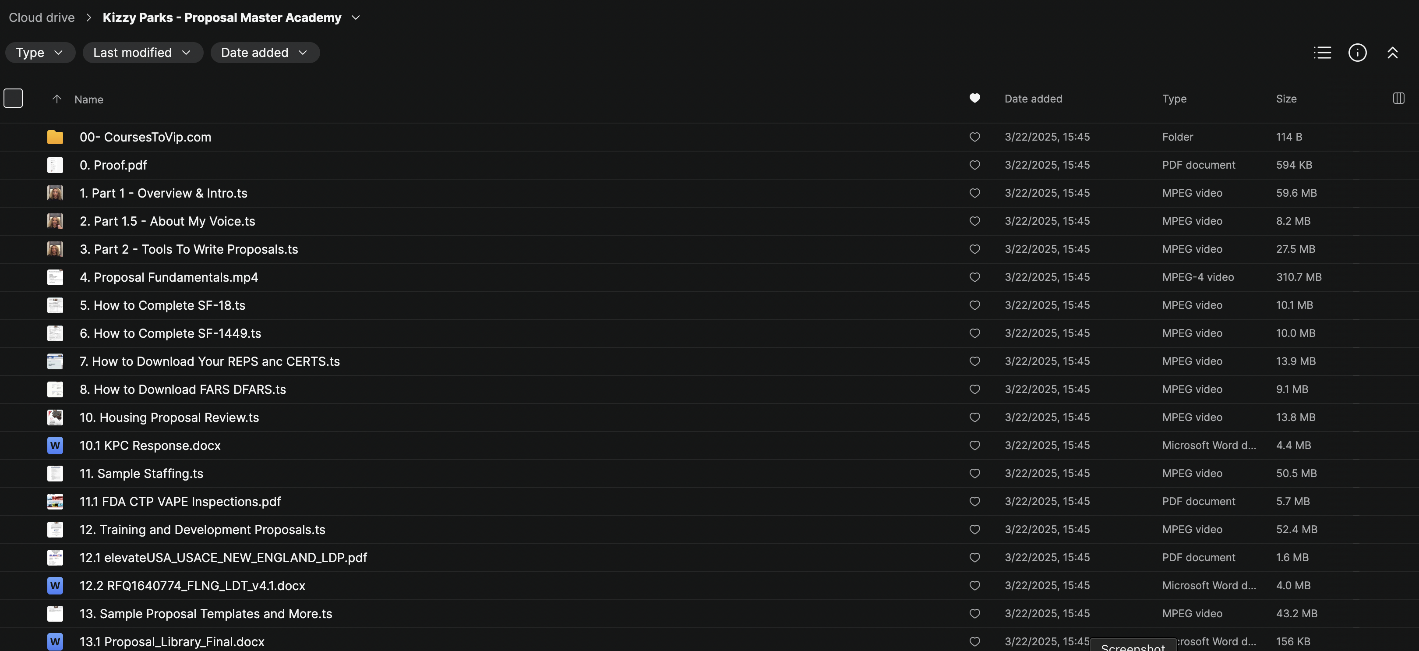Toggle favorite heart for 4. Proposal Fundamentals.mp4

click(974, 277)
